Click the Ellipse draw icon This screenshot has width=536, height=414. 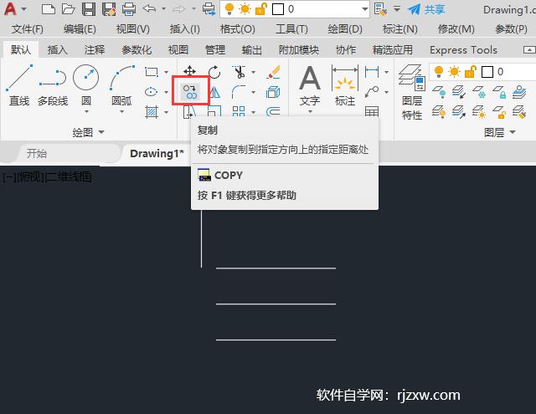point(152,92)
